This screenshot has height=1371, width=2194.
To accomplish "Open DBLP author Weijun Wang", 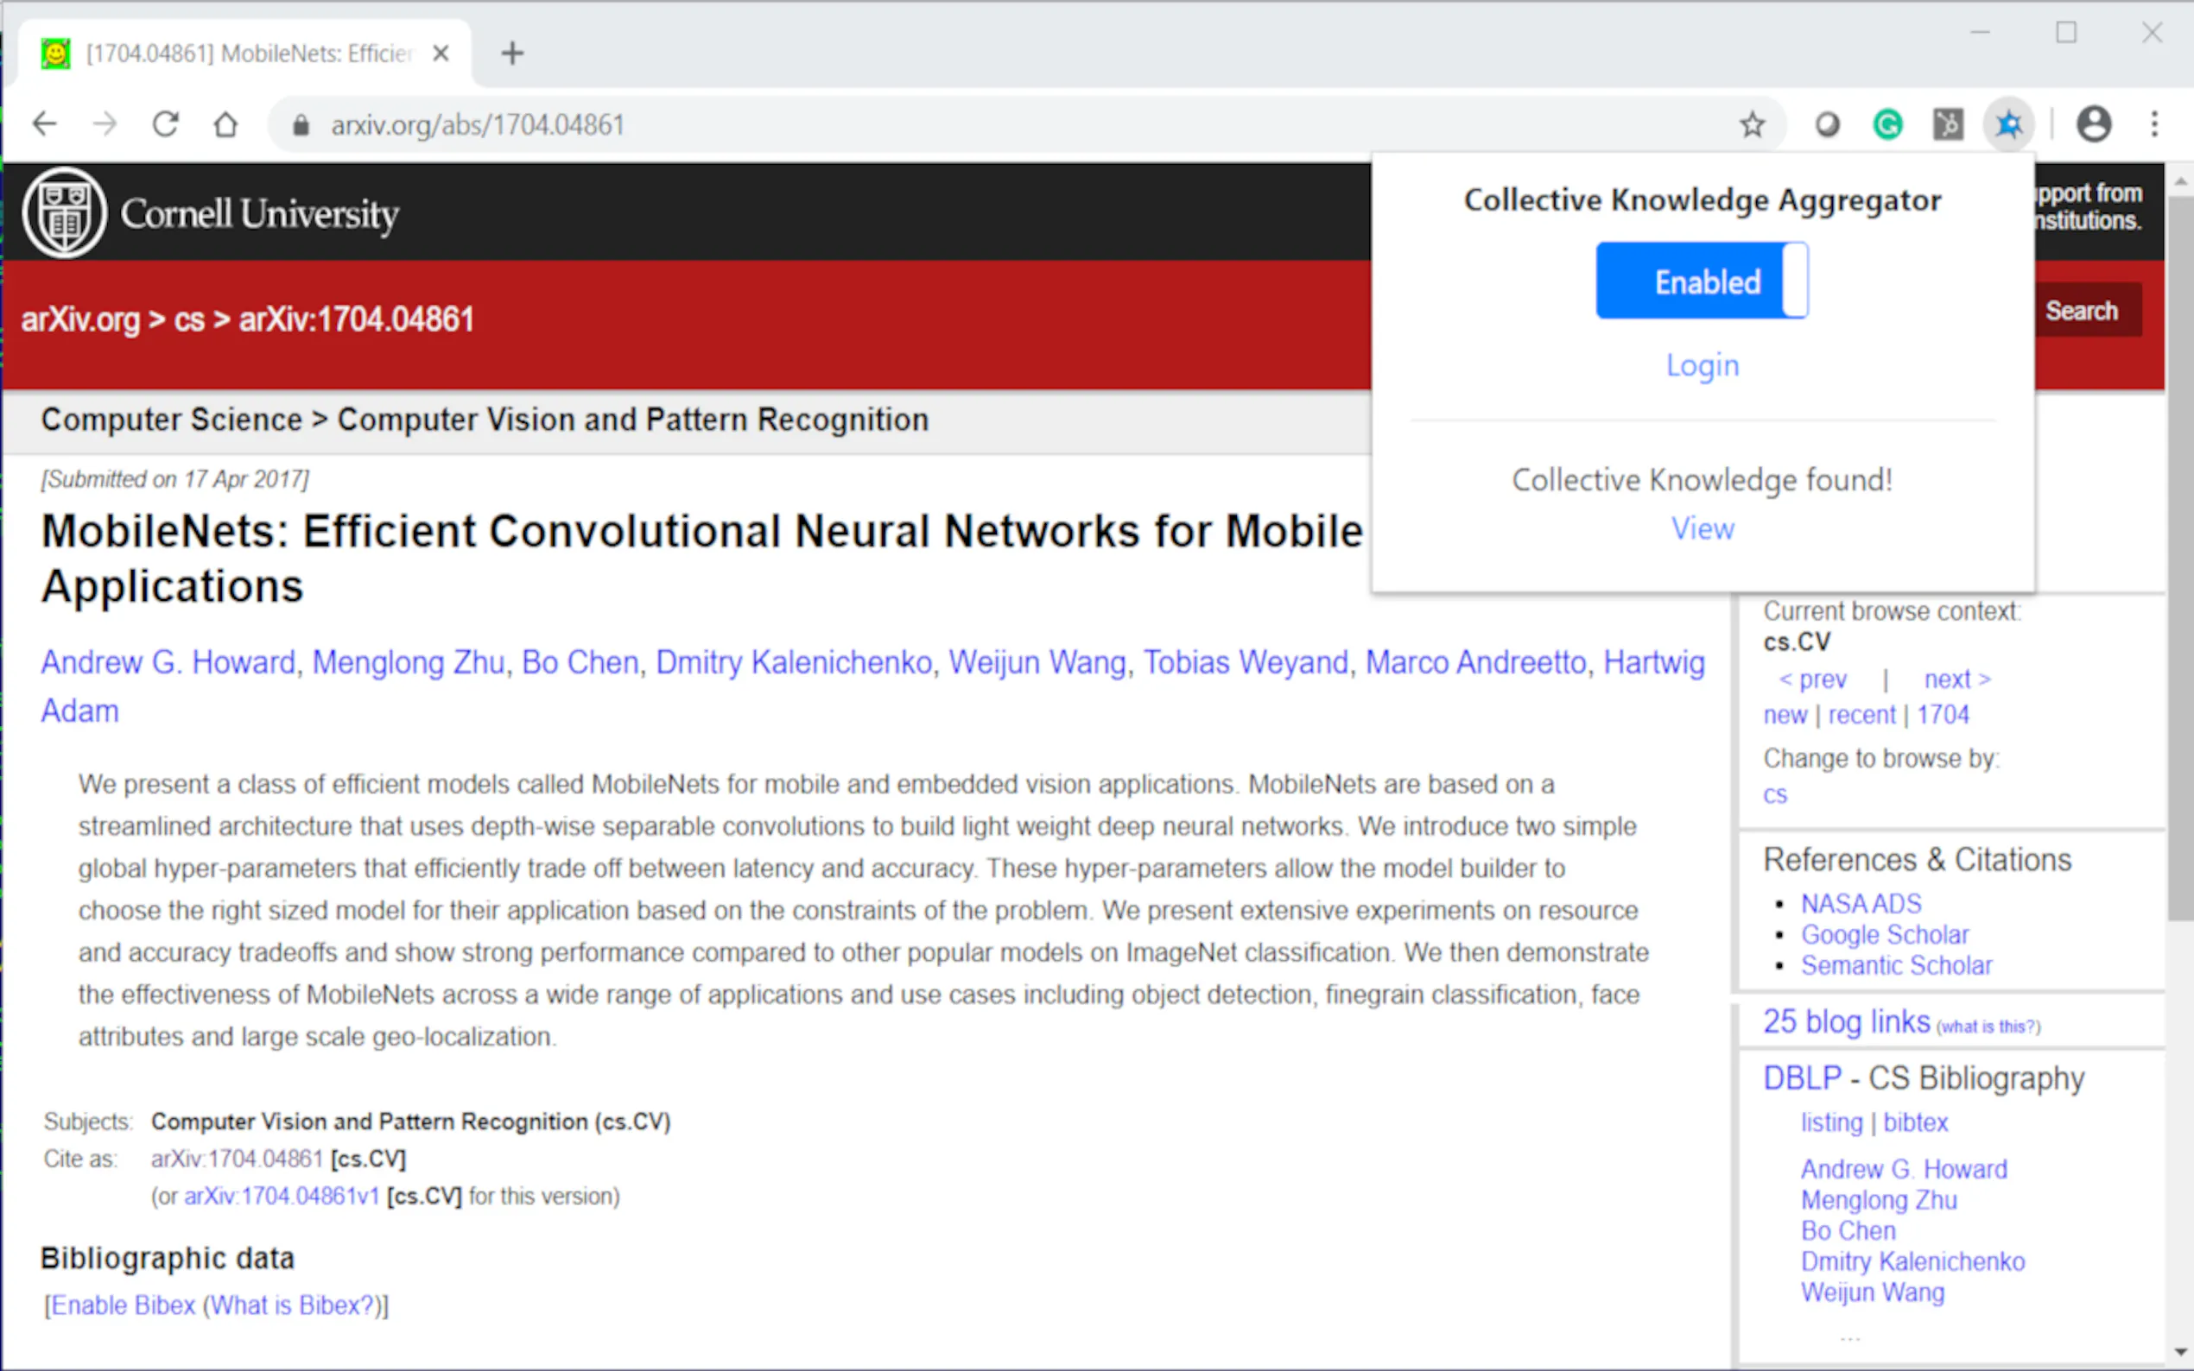I will (1873, 1293).
